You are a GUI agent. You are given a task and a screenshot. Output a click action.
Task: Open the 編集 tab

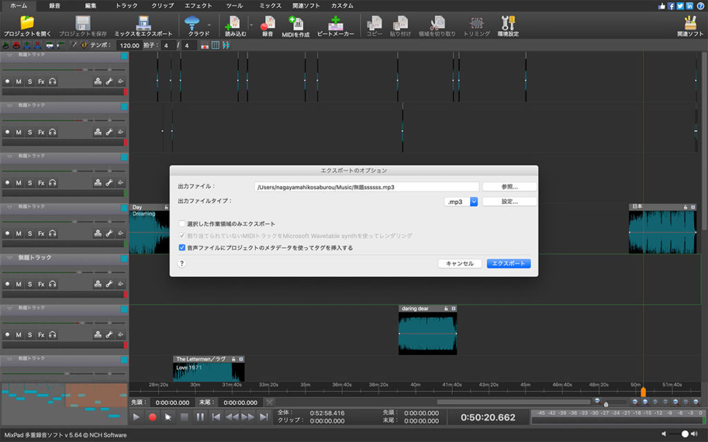[91, 6]
